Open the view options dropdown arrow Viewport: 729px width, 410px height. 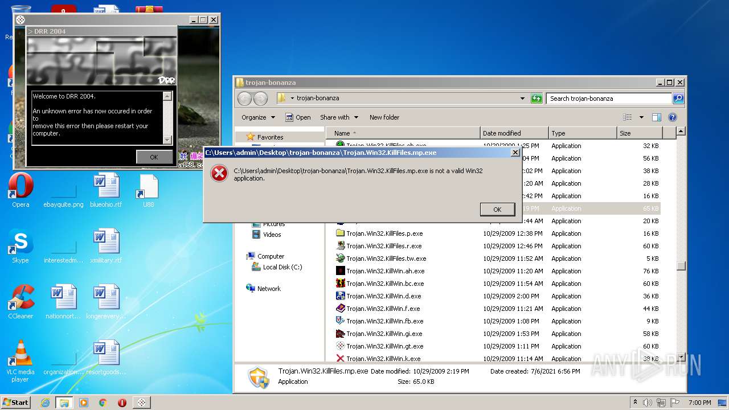[641, 117]
